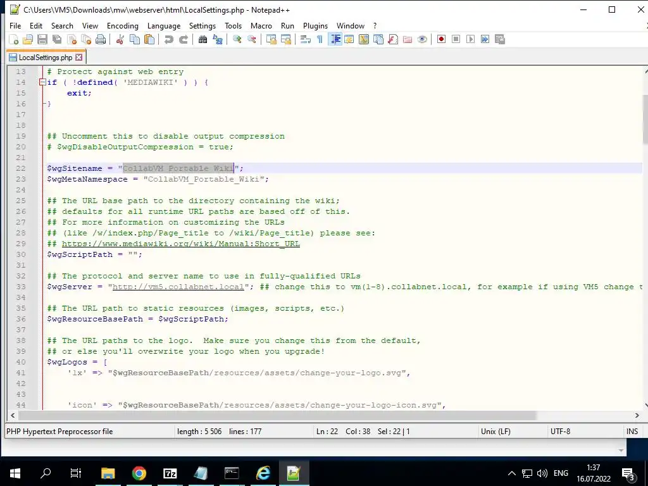Screen dimensions: 648x486
Task: Click the Stop Recording macro icon
Action: (x=456, y=39)
